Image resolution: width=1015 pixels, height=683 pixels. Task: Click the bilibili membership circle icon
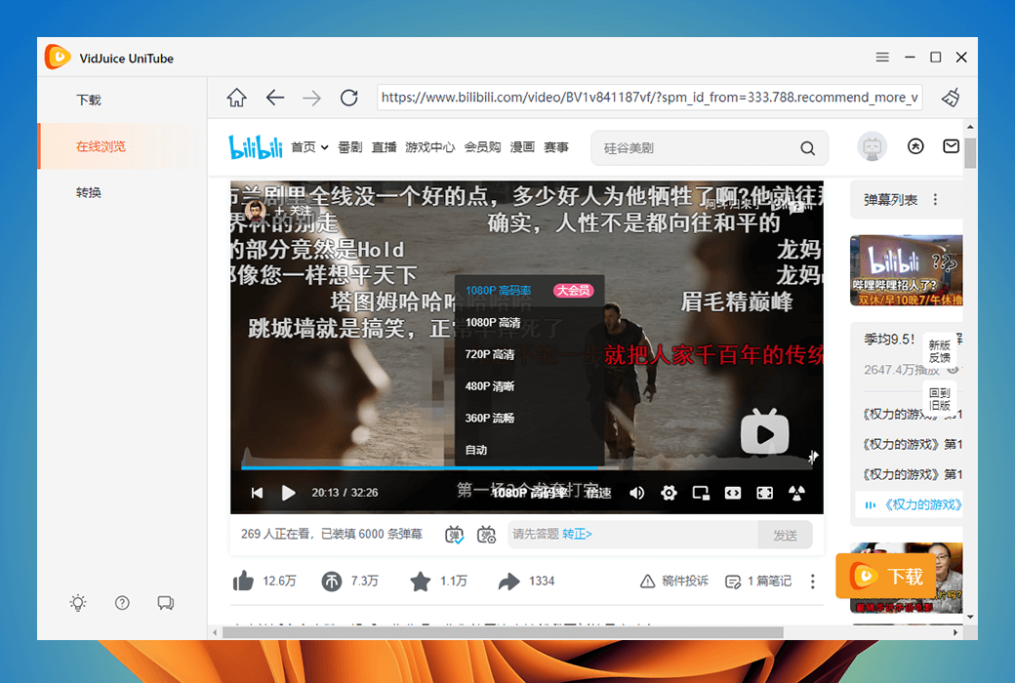pos(915,146)
